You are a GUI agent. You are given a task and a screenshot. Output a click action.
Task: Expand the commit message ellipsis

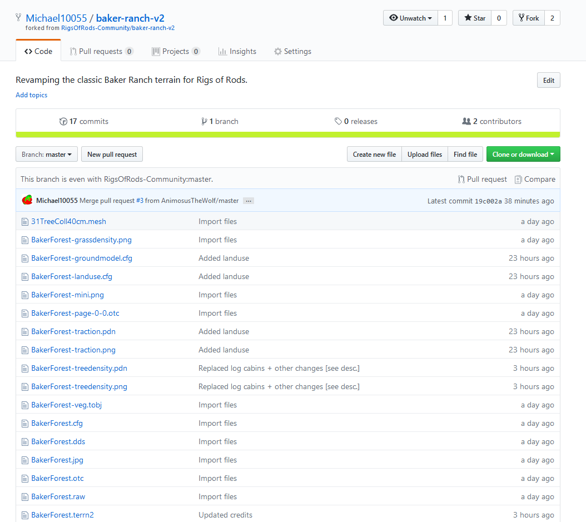tap(249, 201)
